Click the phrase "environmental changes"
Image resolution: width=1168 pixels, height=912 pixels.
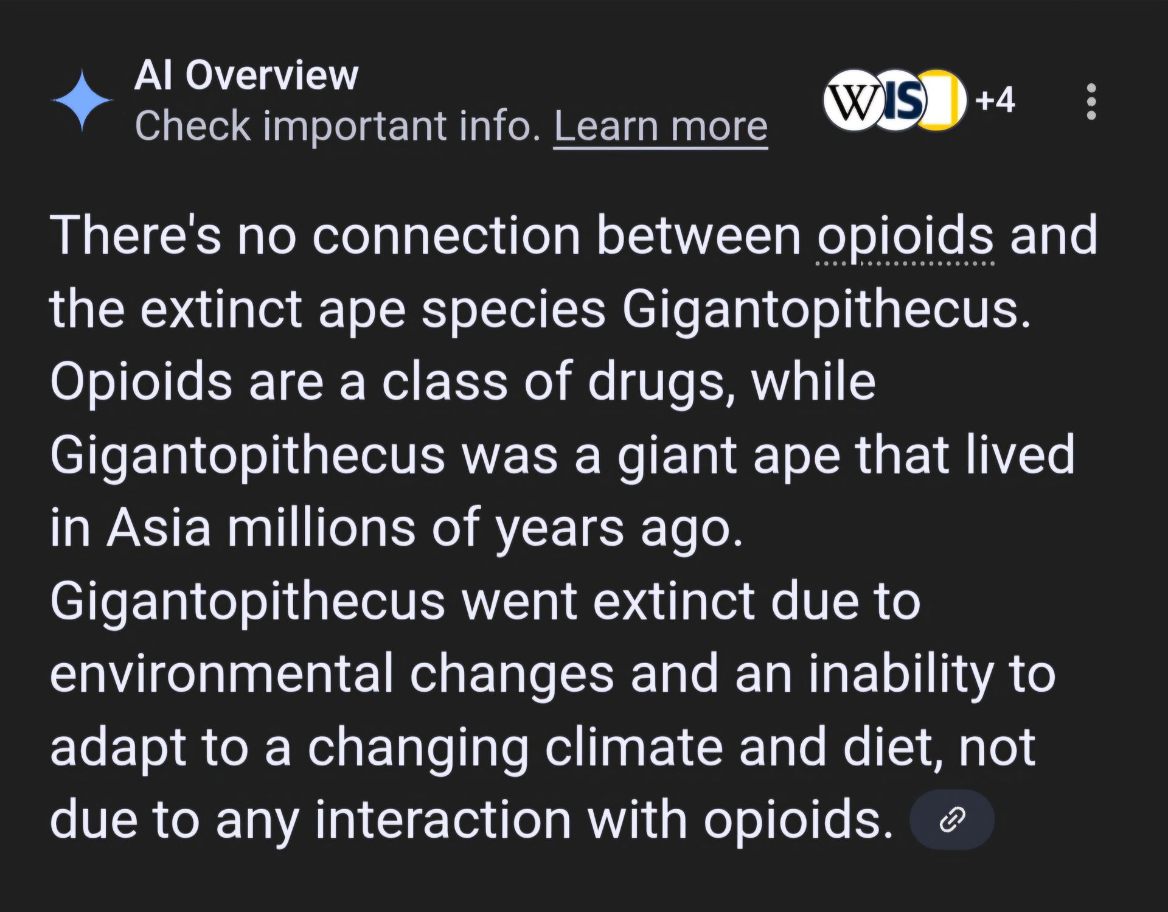click(332, 674)
